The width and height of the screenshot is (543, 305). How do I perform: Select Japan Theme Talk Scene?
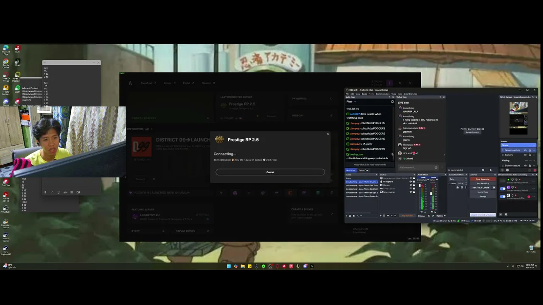coord(362,185)
